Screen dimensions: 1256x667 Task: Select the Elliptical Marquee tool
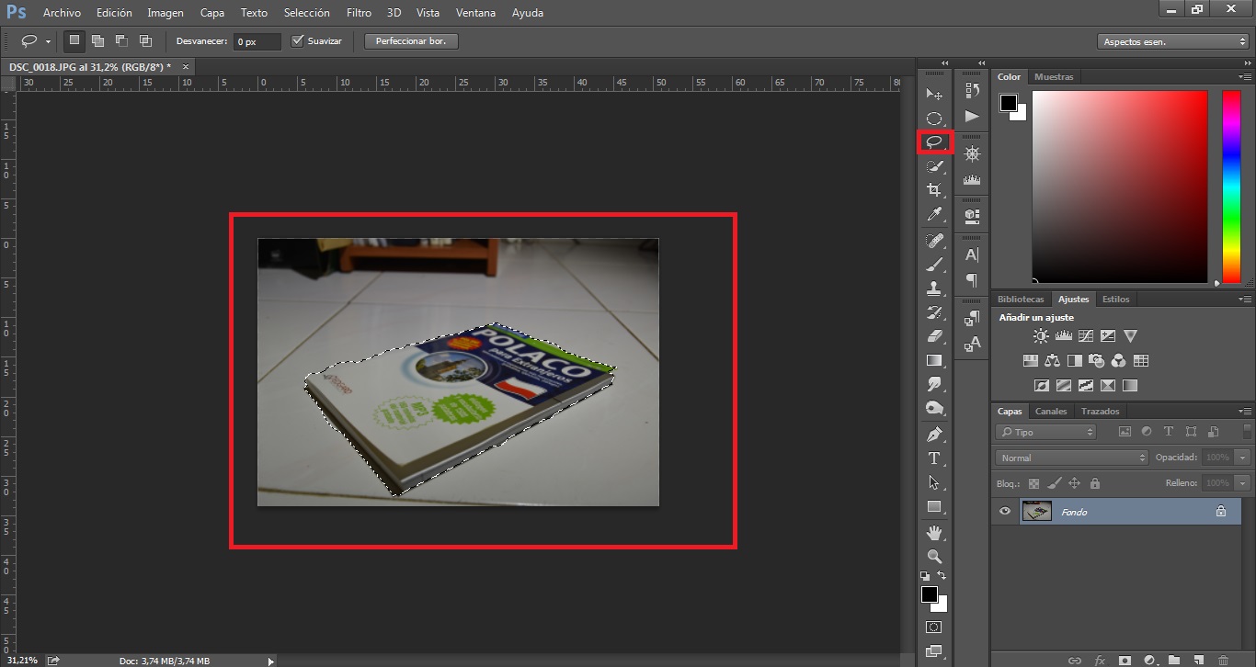click(x=934, y=119)
